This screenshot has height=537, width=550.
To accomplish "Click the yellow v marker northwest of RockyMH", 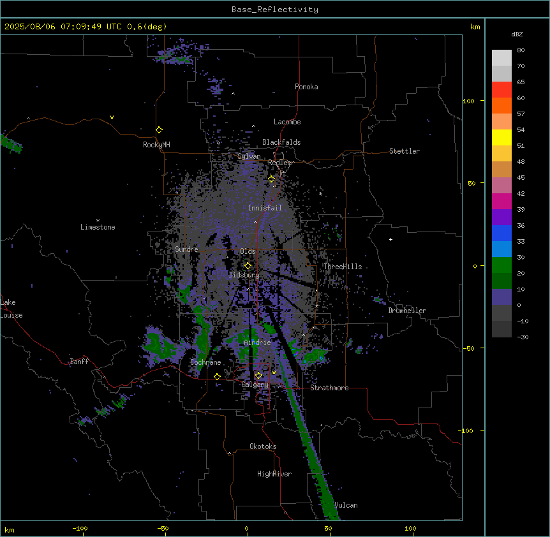I will pos(112,117).
